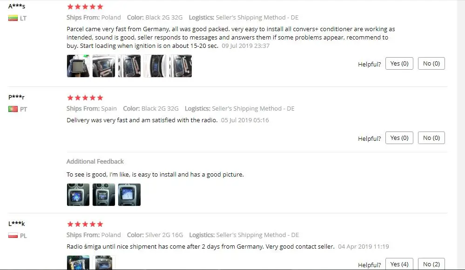Click the five-star rating of P***r review
465x270 pixels.
[x=85, y=98]
